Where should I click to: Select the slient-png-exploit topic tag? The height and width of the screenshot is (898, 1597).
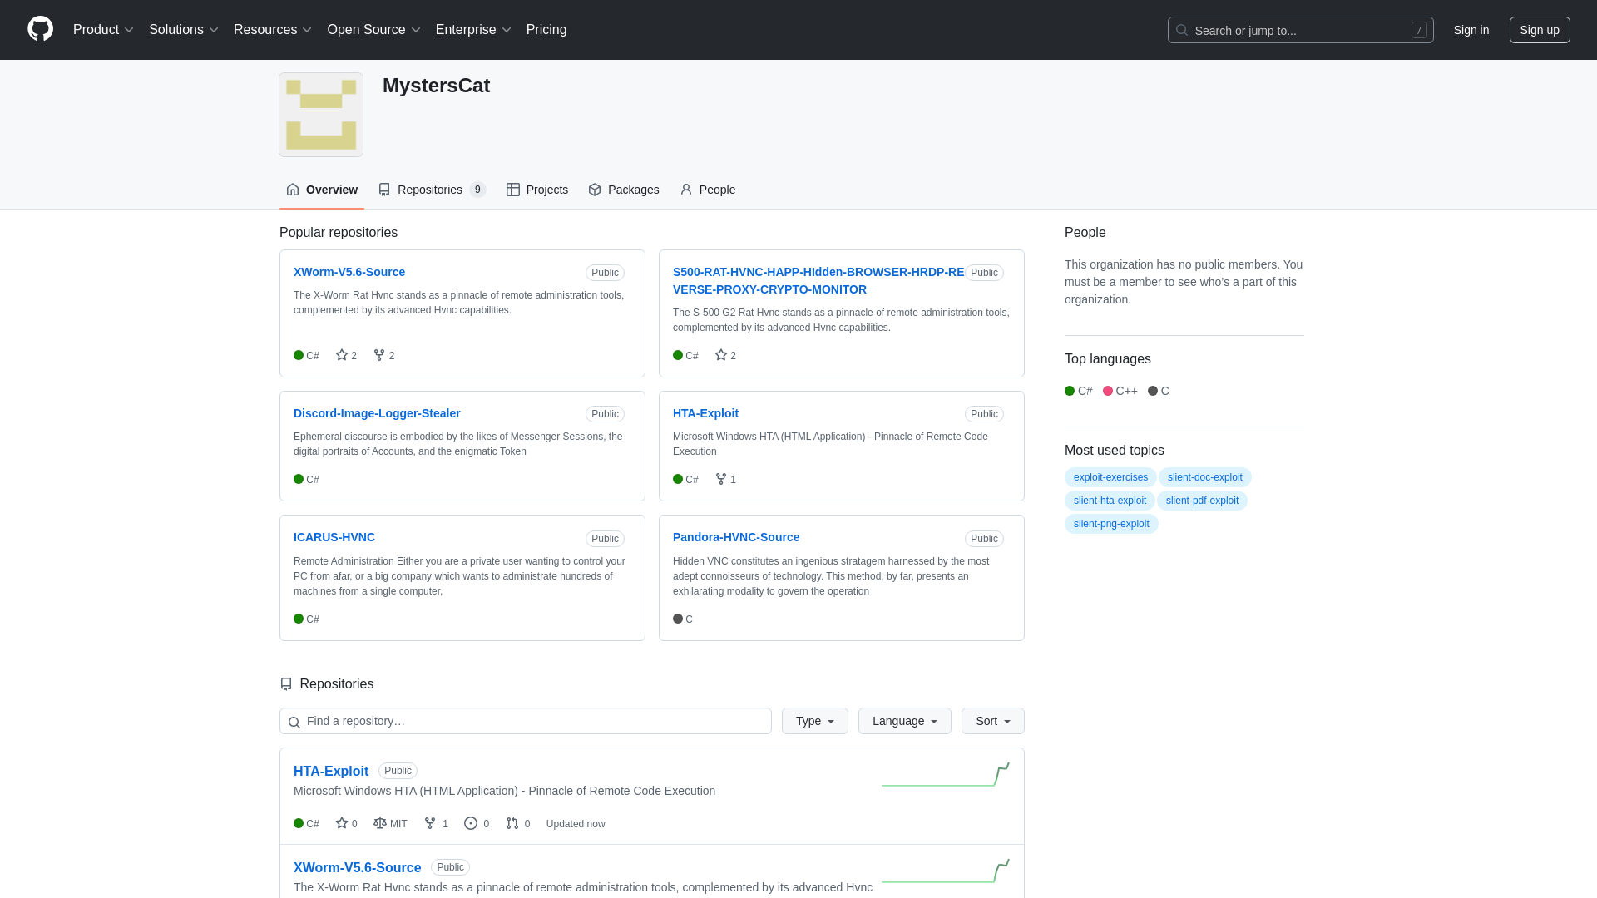(x=1111, y=524)
